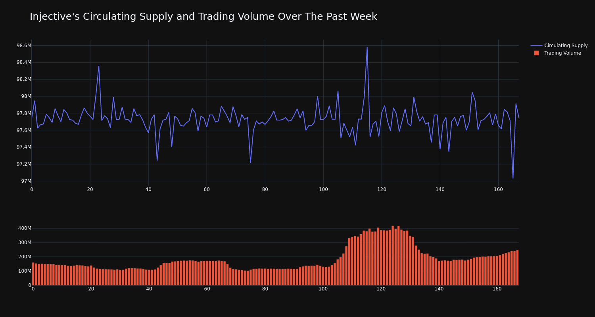The image size is (595, 317).
Task: Click the blue Circulating Supply legend line
Action: point(536,46)
